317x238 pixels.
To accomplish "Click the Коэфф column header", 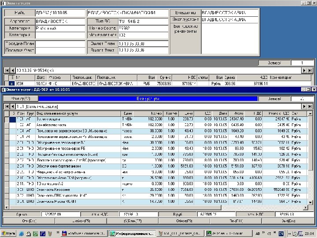I will coord(171,114).
